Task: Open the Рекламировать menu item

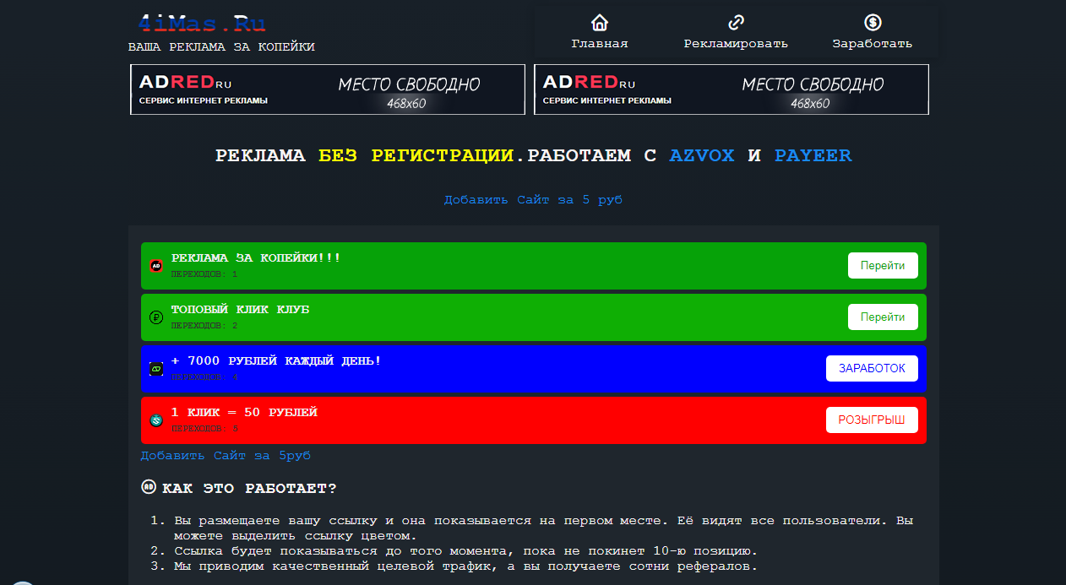Action: point(736,43)
